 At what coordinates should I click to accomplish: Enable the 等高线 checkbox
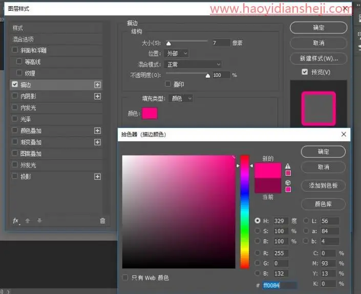(x=19, y=61)
